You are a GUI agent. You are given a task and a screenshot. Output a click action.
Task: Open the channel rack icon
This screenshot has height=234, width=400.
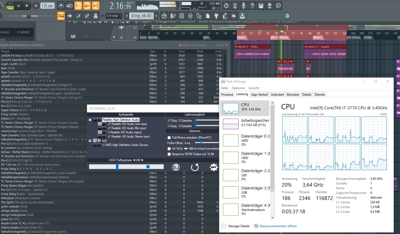point(182,16)
